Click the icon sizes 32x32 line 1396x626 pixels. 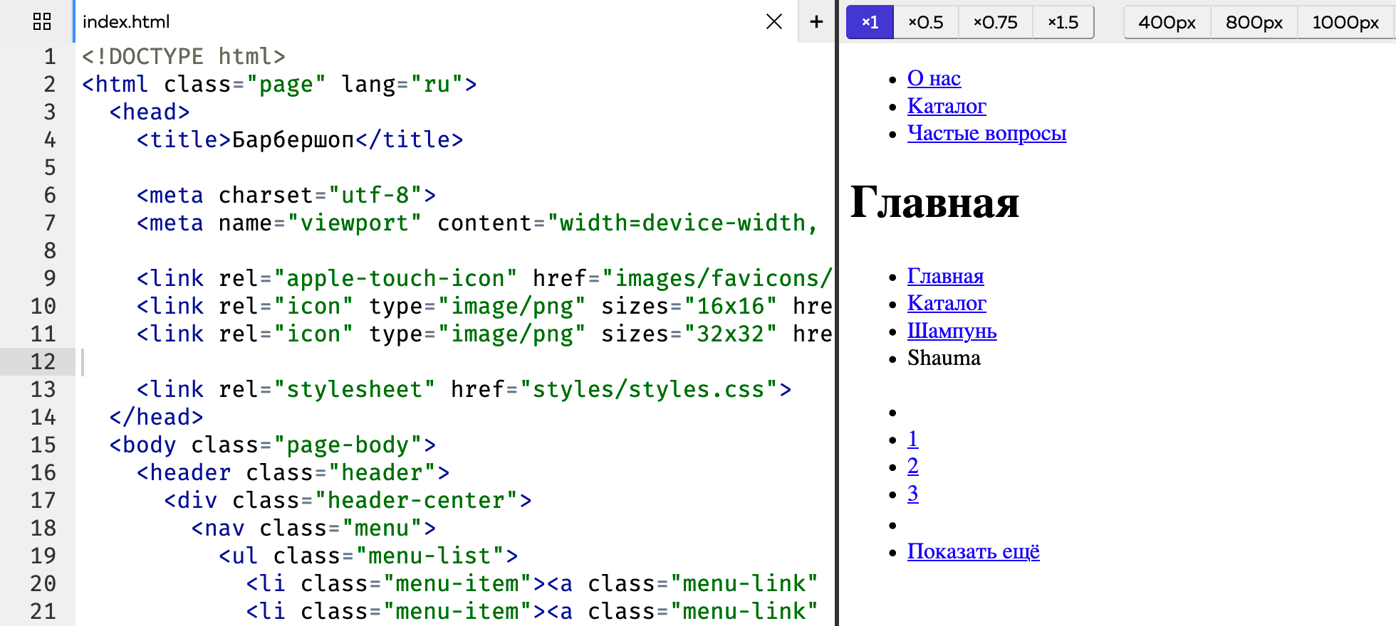click(484, 334)
